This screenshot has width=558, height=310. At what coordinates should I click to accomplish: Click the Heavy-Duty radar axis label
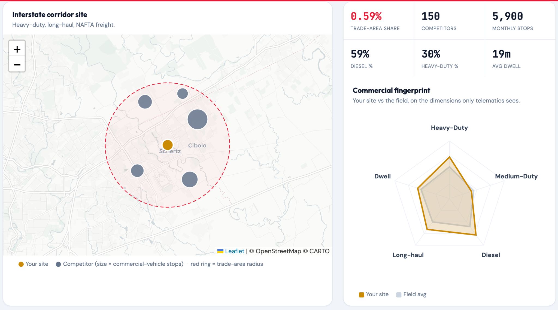tap(449, 128)
